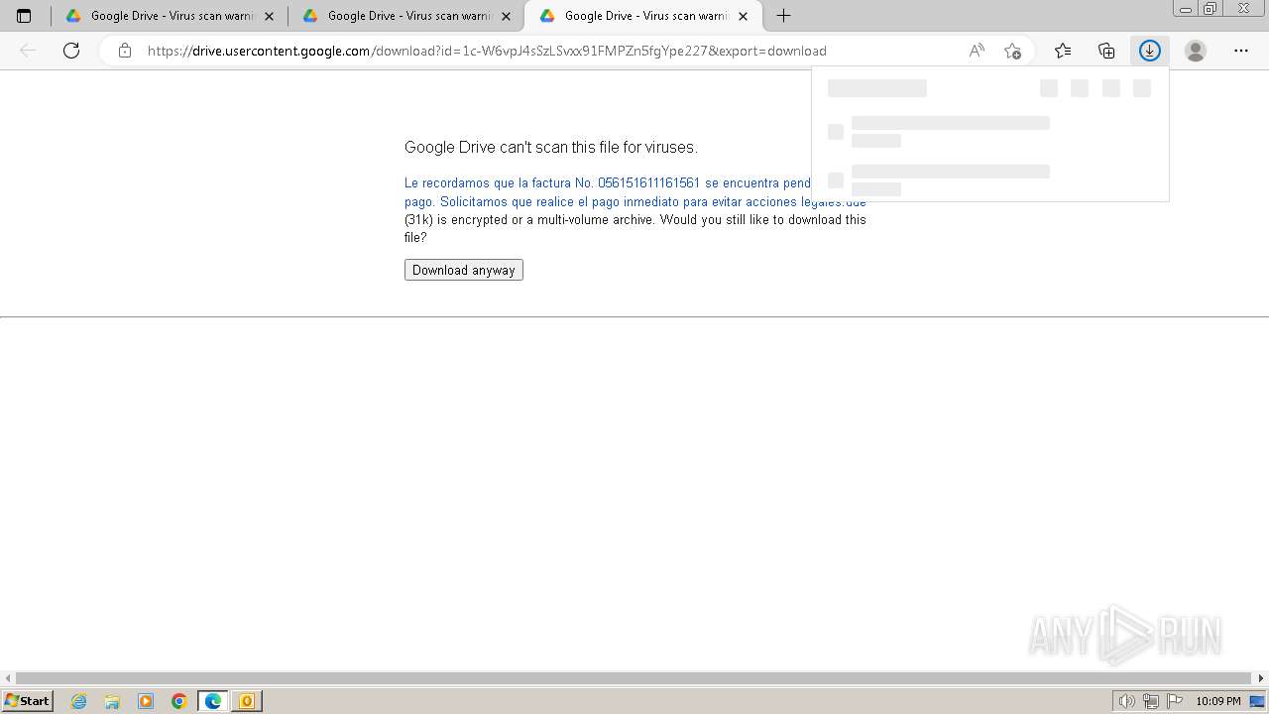Viewport: 1269px width, 714px height.
Task: Select the third Google Drive tab
Action: 643,16
